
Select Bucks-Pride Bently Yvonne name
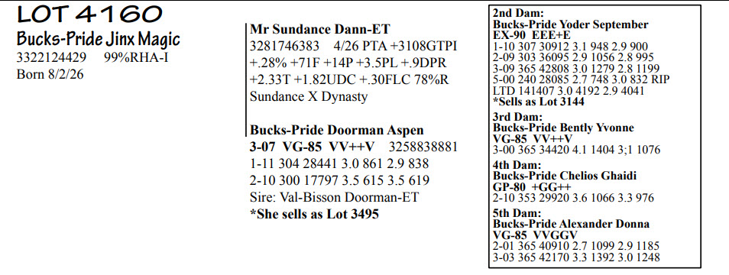click(563, 128)
